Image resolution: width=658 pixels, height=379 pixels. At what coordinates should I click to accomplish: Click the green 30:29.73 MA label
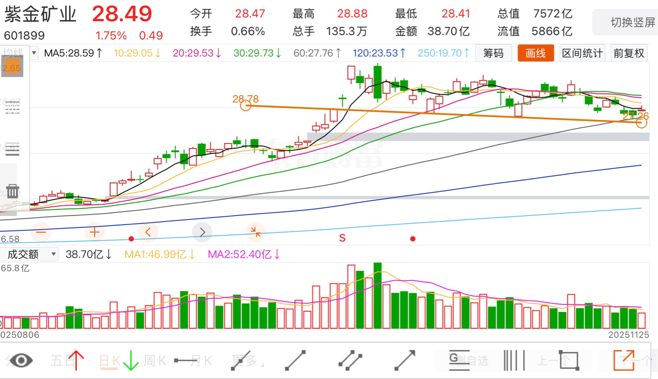(257, 53)
